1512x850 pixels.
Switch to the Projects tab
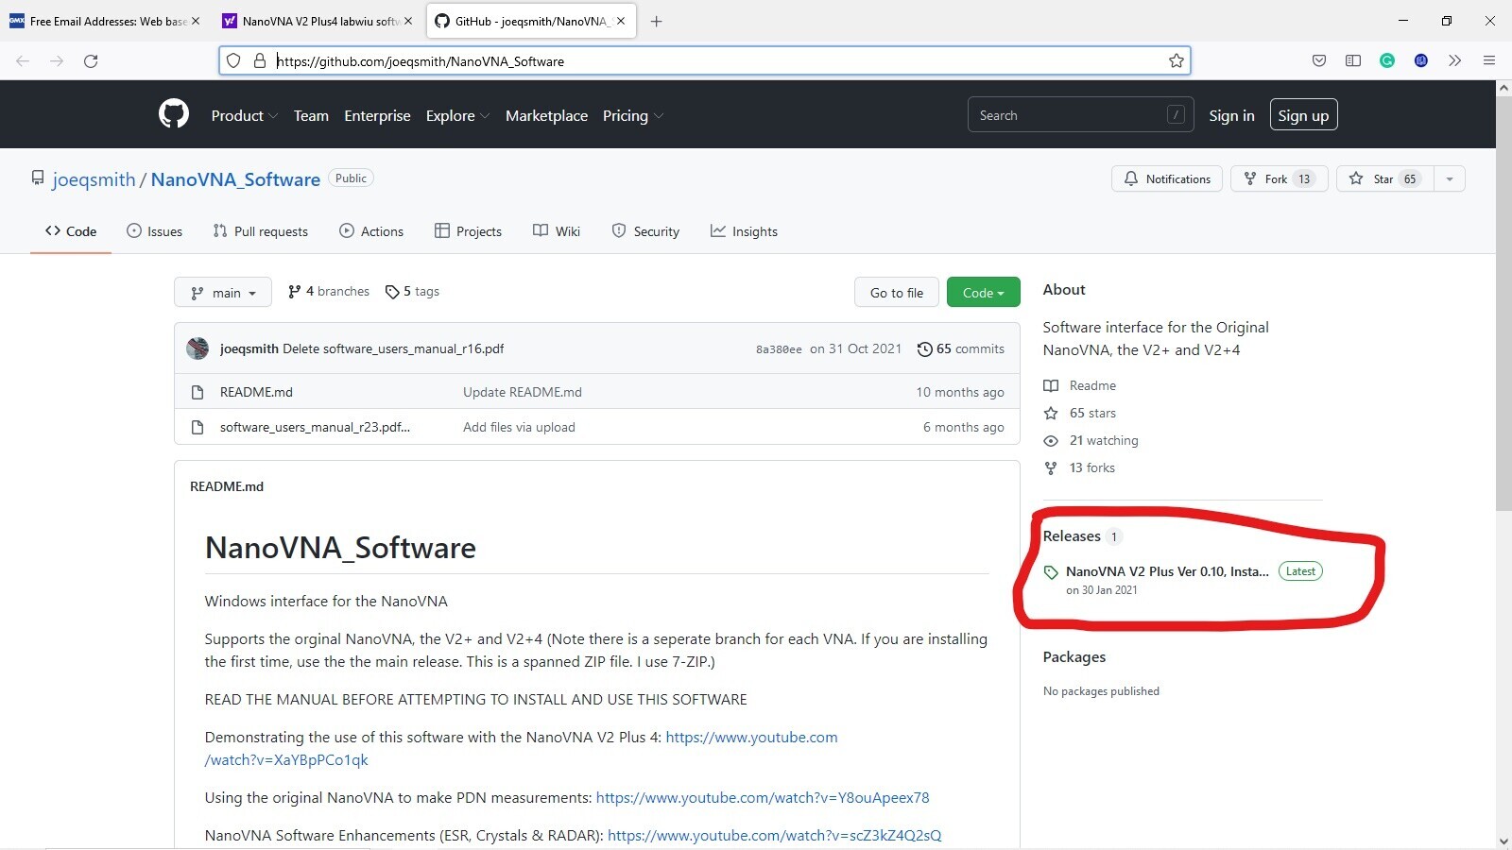coord(468,231)
